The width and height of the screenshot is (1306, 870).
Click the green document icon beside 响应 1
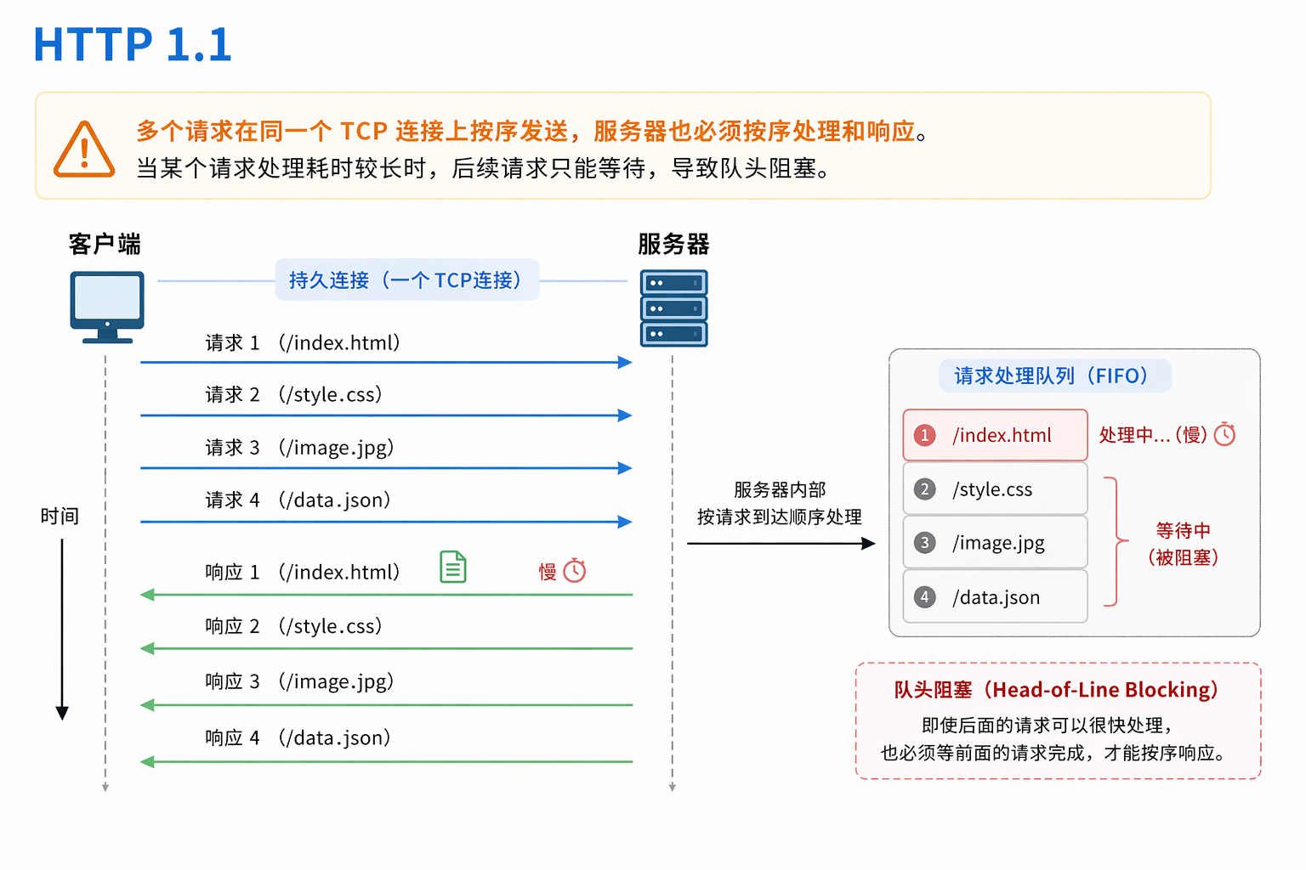click(x=453, y=568)
